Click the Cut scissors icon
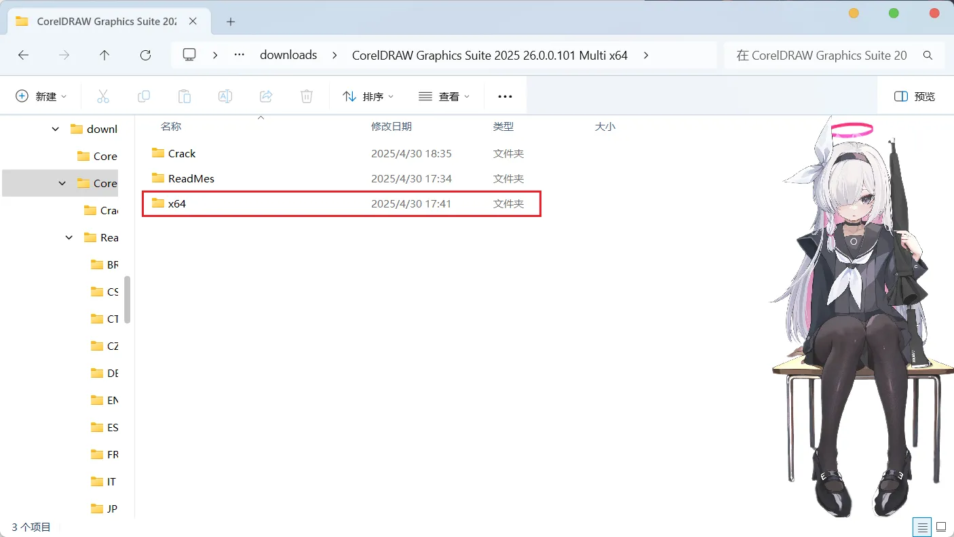954x537 pixels. pyautogui.click(x=103, y=96)
